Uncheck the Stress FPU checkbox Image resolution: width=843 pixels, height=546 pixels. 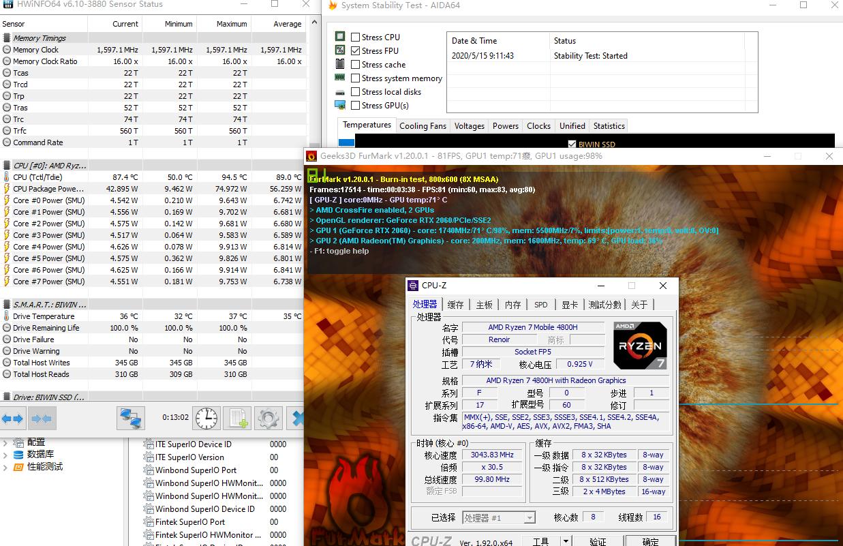pyautogui.click(x=355, y=50)
